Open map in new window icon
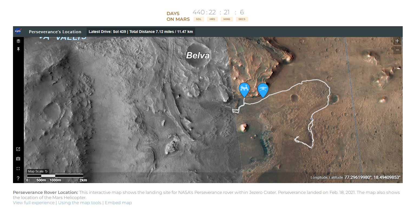The height and width of the screenshot is (209, 416). click(x=18, y=149)
